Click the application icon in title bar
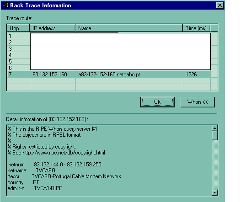This screenshot has height=202, width=240. click(5, 5)
